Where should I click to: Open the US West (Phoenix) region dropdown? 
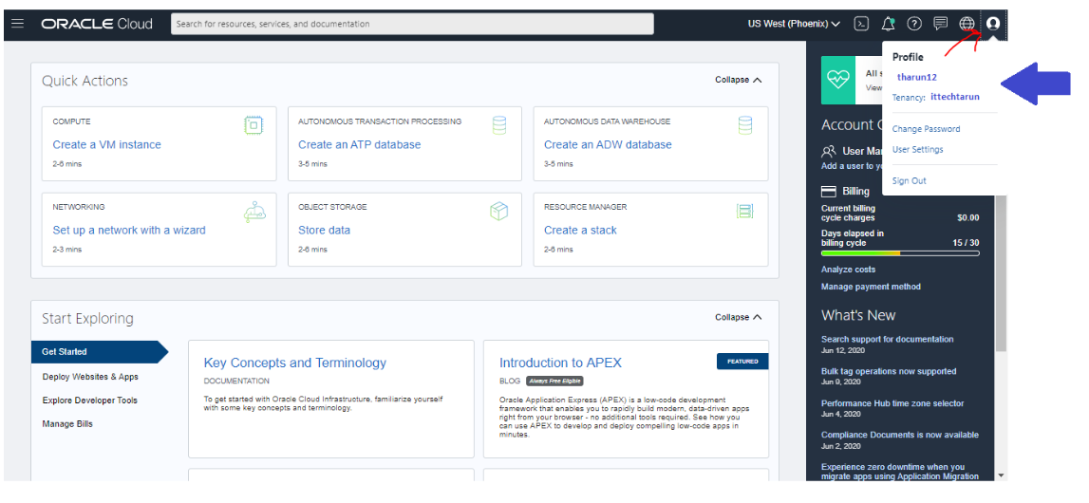pyautogui.click(x=794, y=24)
